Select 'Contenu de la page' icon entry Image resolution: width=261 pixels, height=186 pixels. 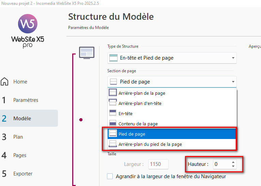pos(113,123)
